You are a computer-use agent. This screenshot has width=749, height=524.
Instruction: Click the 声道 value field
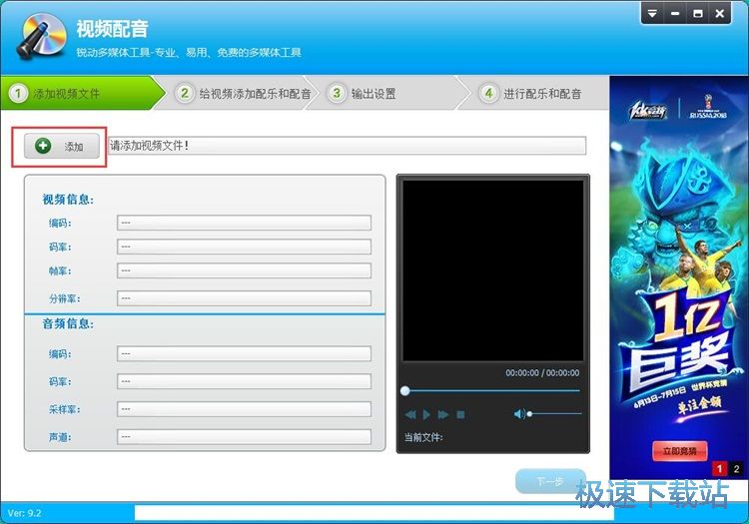pyautogui.click(x=244, y=437)
